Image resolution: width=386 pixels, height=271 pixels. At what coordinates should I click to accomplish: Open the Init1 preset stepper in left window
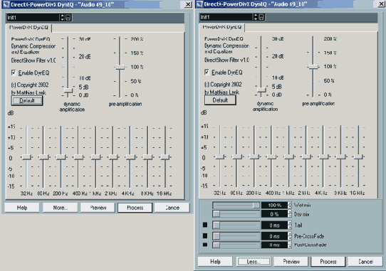point(62,18)
